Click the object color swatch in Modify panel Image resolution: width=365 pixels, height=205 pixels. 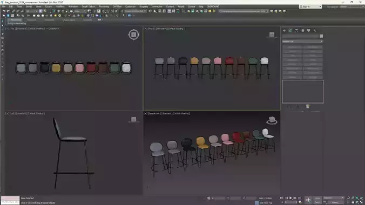321,36
